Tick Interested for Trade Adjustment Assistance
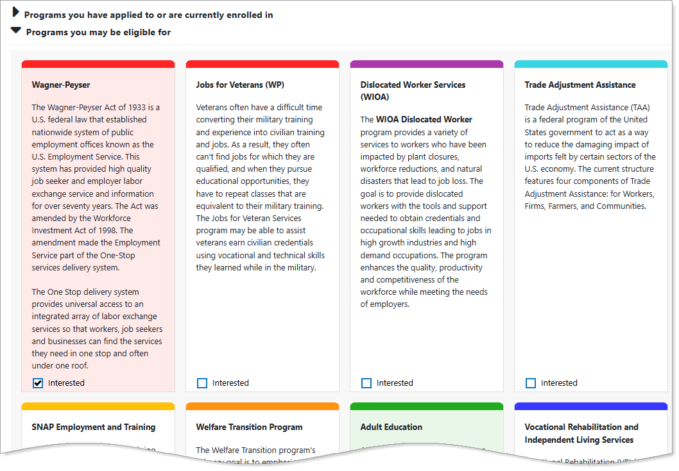 point(531,383)
